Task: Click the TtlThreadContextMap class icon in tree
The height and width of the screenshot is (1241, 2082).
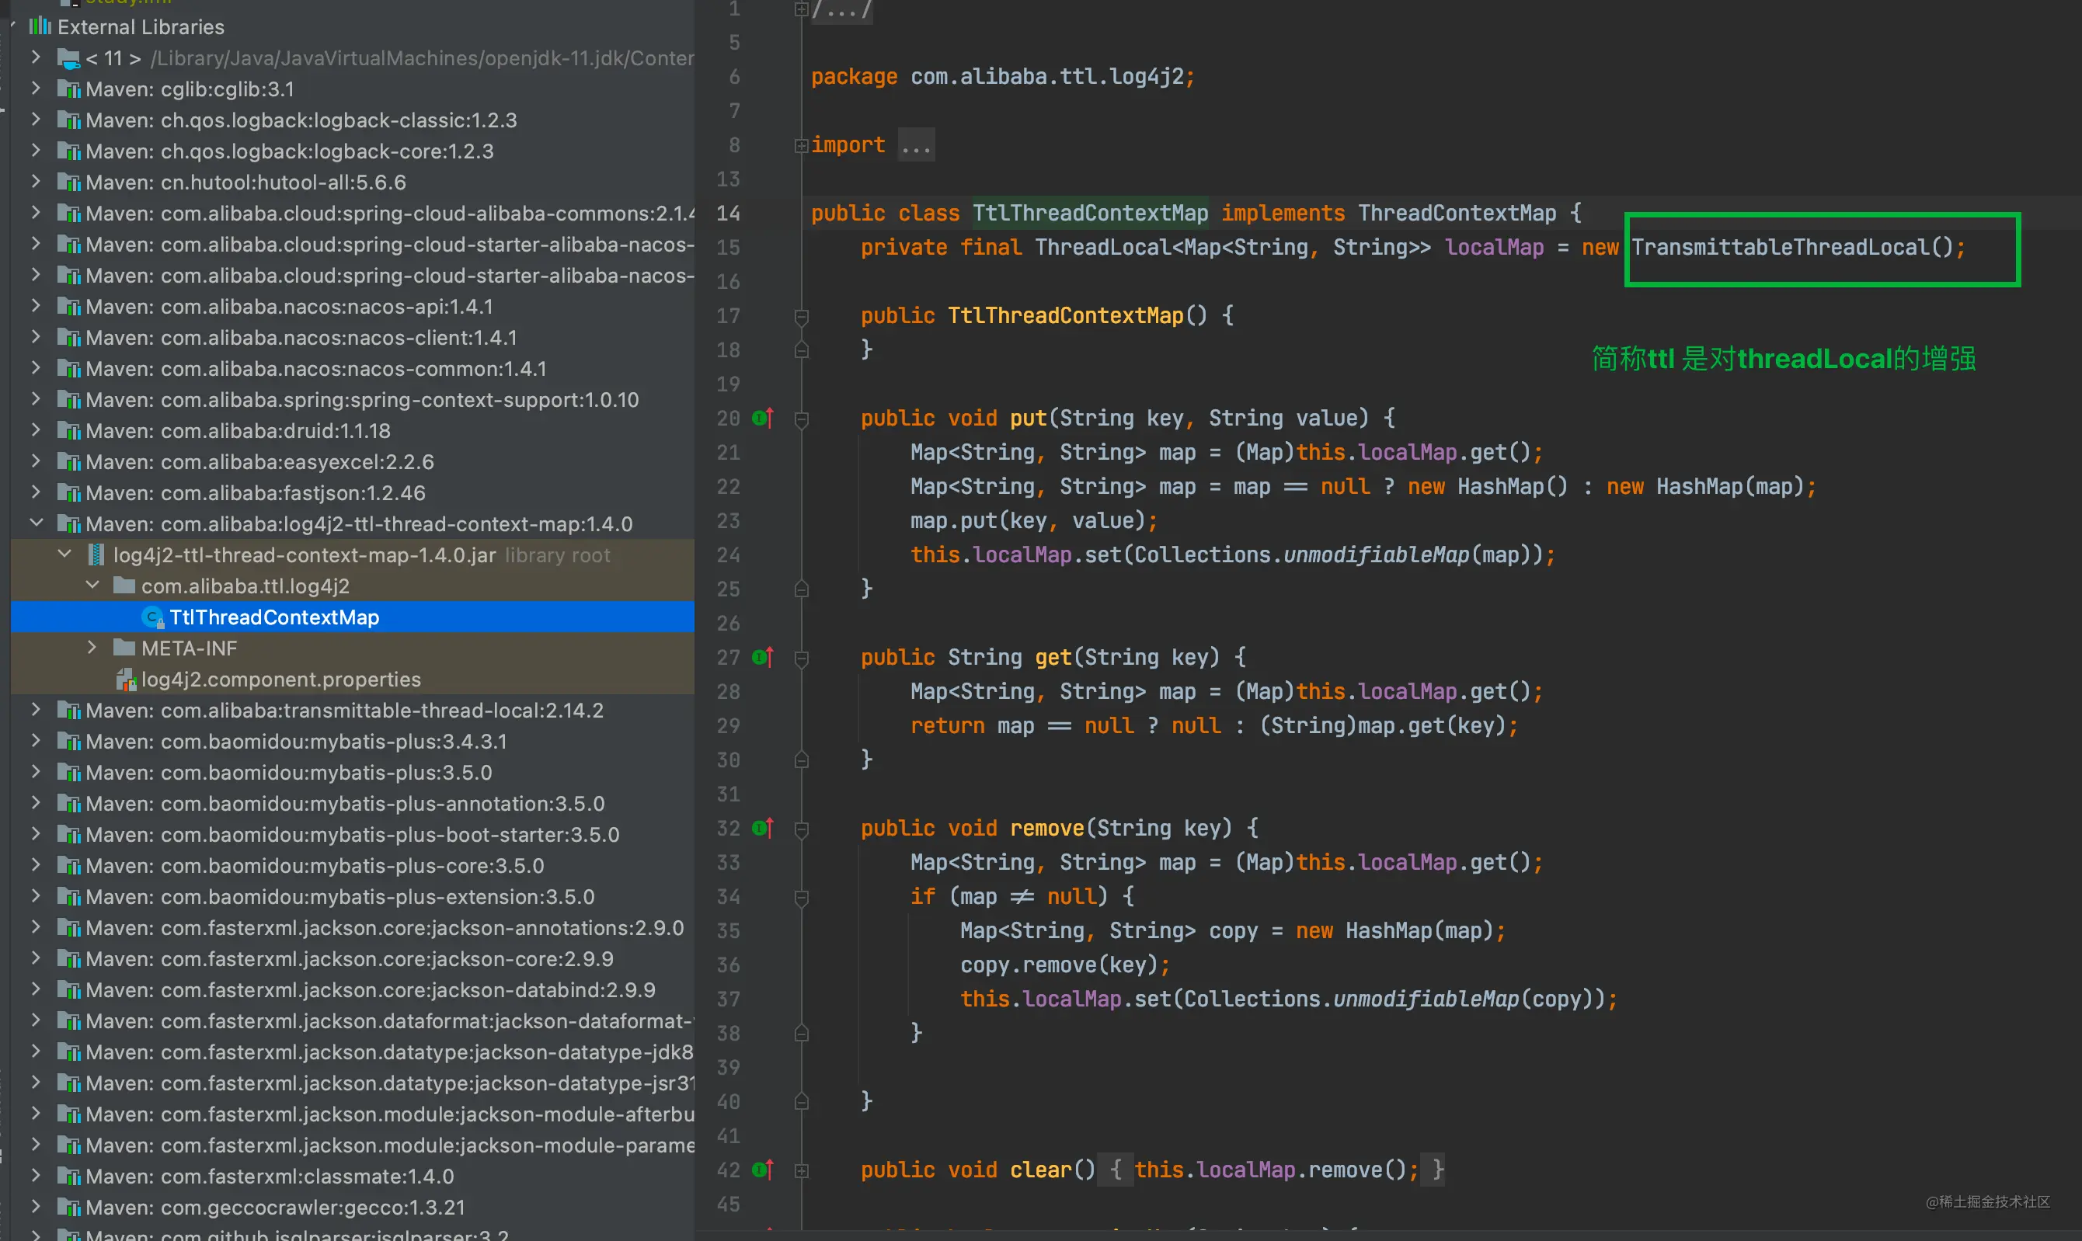Action: (151, 617)
